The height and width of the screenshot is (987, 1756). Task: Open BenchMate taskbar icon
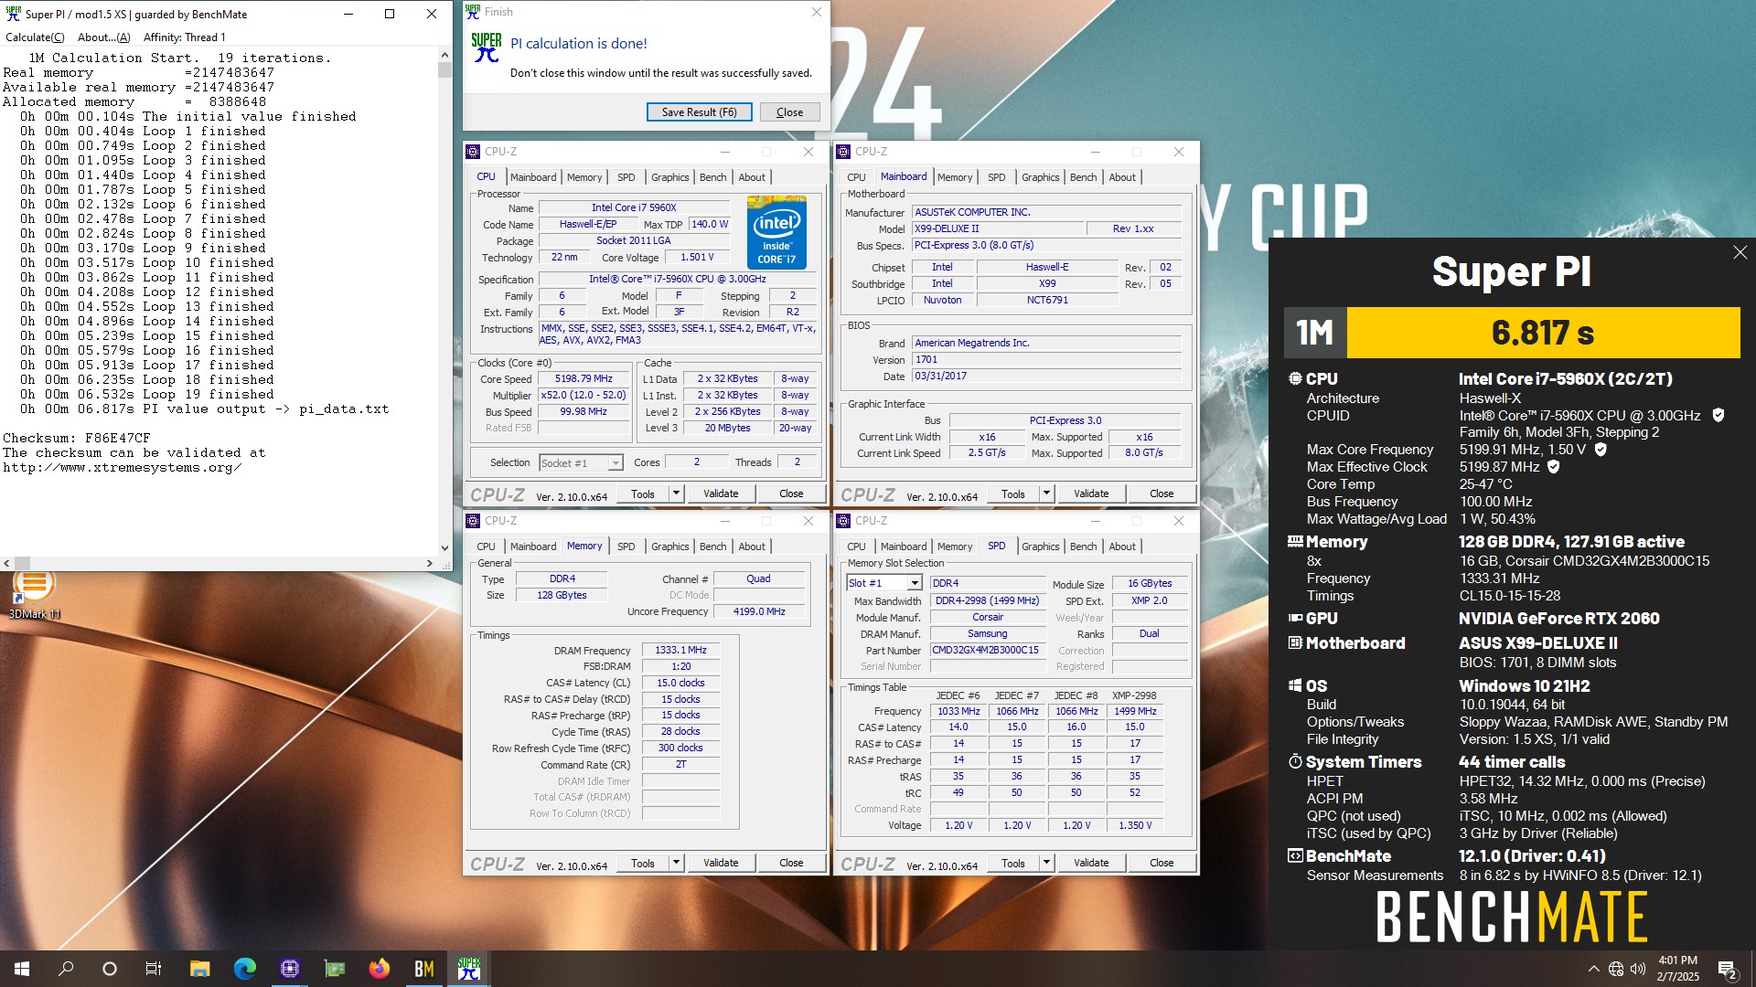pos(424,969)
